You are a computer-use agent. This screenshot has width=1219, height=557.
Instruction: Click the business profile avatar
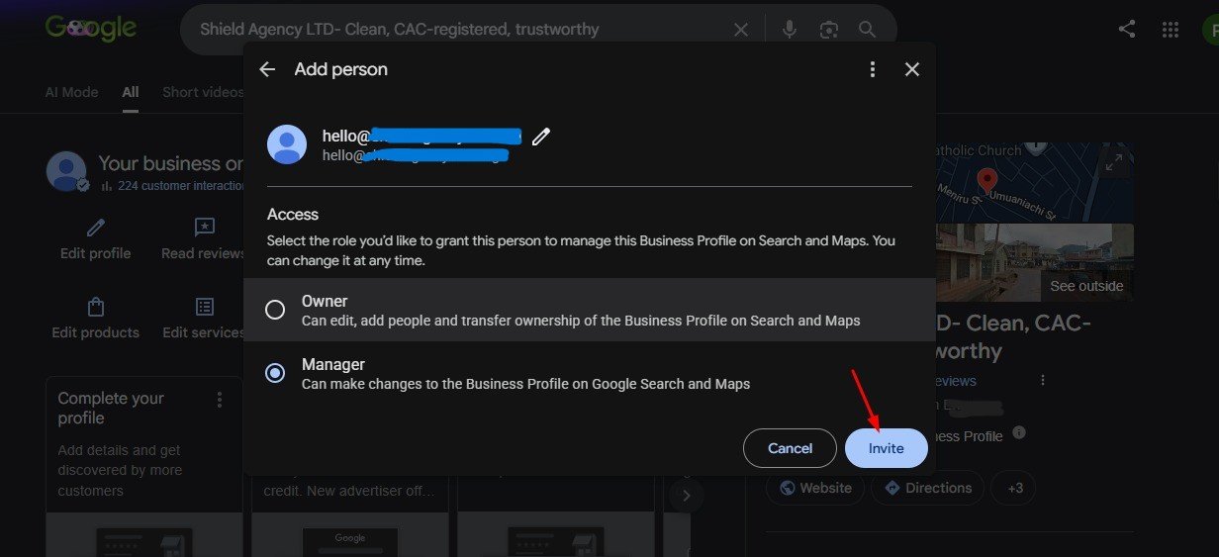[67, 171]
